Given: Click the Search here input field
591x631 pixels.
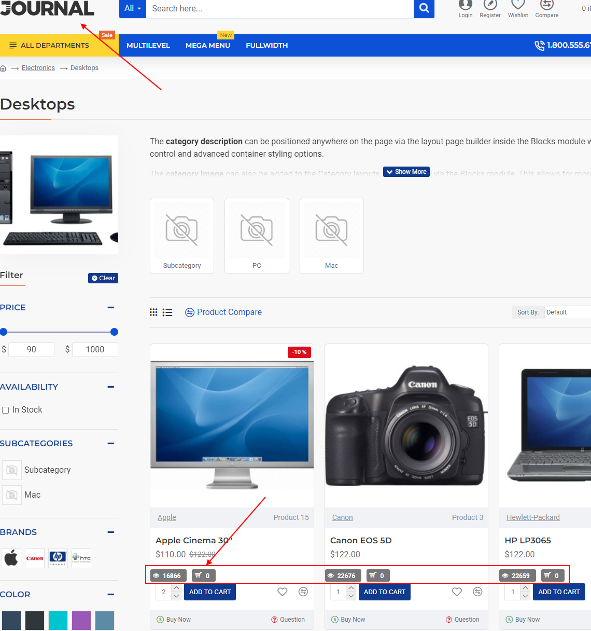Looking at the screenshot, I should 280,8.
